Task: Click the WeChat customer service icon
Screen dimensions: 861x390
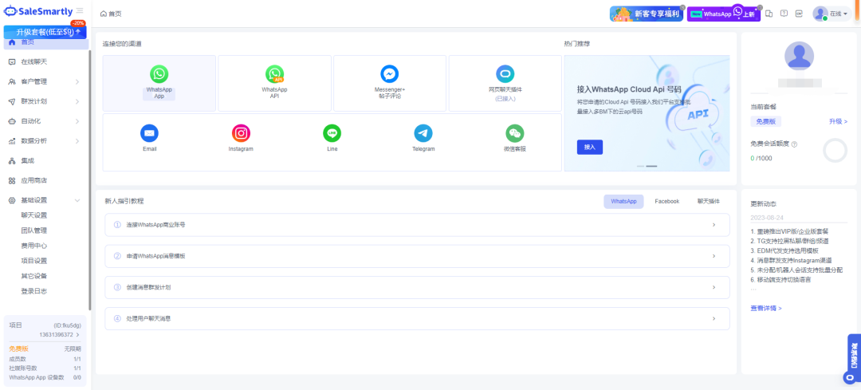Action: (515, 133)
